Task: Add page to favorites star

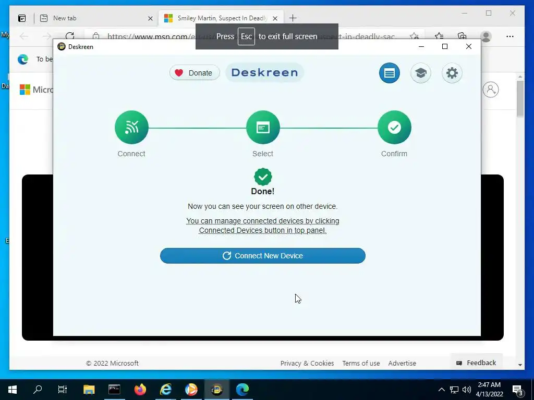Action: coord(414,36)
